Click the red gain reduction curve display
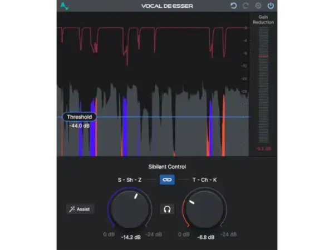This screenshot has width=334, height=250. pos(153,46)
